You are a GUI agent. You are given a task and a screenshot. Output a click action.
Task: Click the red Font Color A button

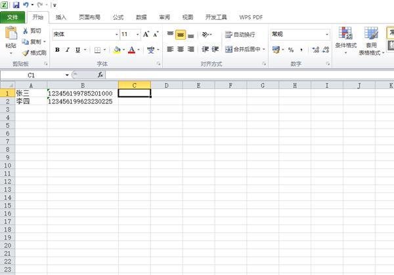[132, 50]
